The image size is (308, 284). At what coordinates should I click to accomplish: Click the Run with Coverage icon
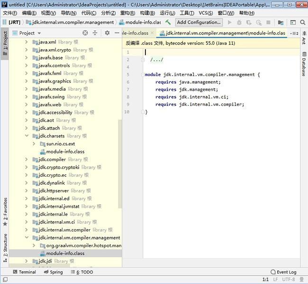249,22
